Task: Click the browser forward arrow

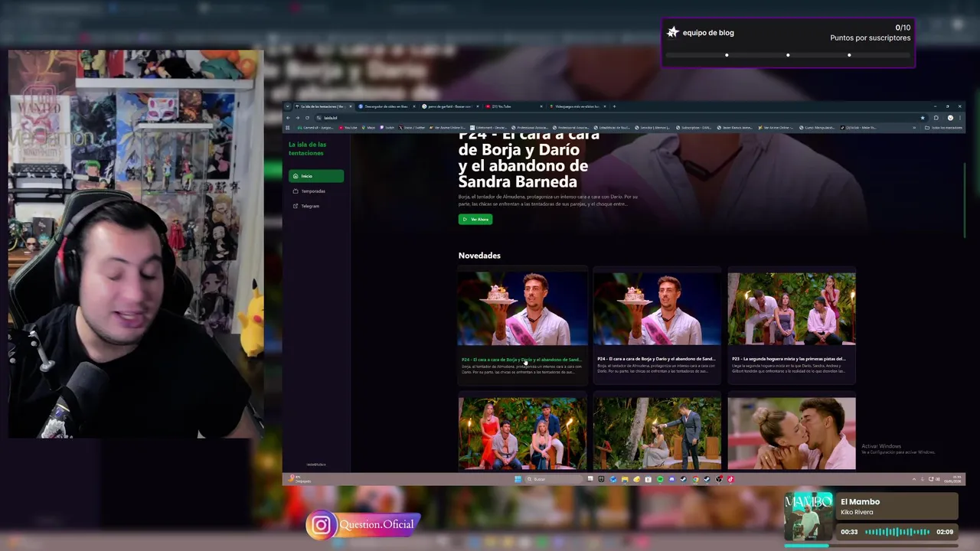Action: (298, 118)
